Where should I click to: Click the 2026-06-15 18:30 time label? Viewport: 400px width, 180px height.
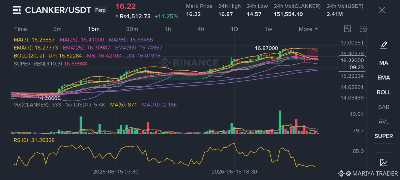tap(234, 172)
